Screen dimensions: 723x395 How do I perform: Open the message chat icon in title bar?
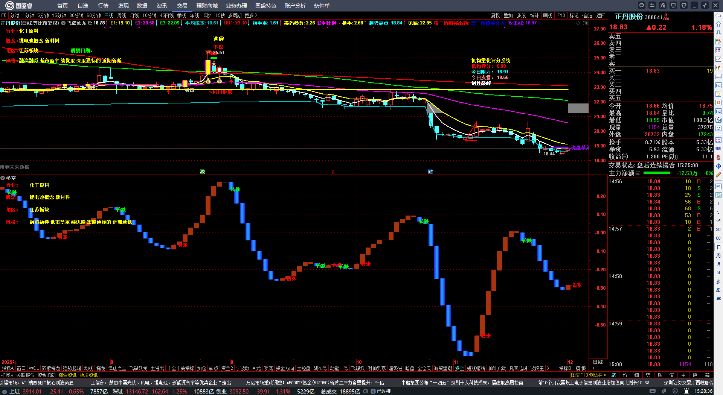(x=642, y=5)
